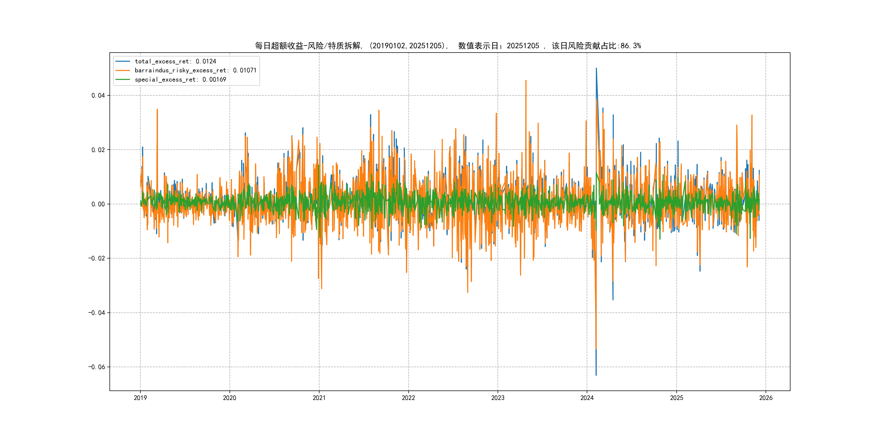The width and height of the screenshot is (878, 439).
Task: Click the 2022 x-axis tick label
Action: click(x=408, y=398)
